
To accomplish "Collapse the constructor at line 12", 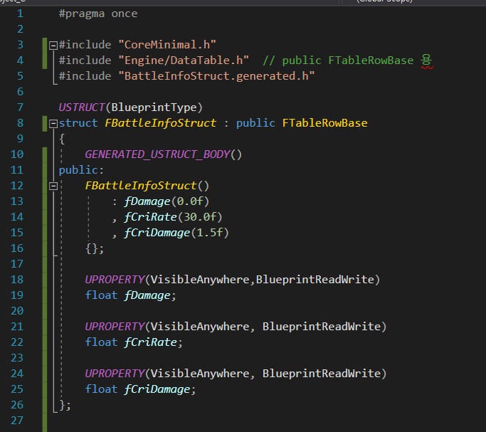I will coord(53,186).
